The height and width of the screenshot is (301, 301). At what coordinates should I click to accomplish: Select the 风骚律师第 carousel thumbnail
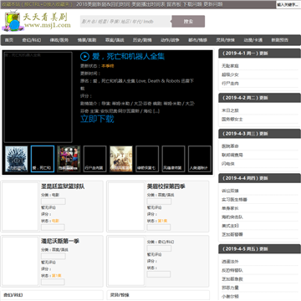tap(173, 159)
